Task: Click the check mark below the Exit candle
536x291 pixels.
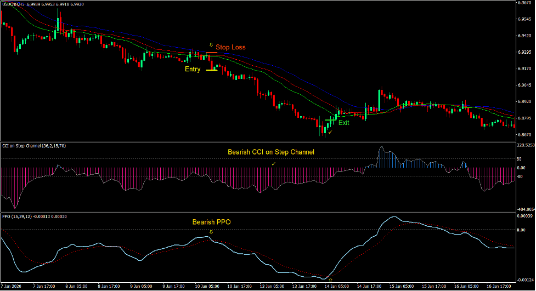Action: tap(330, 132)
